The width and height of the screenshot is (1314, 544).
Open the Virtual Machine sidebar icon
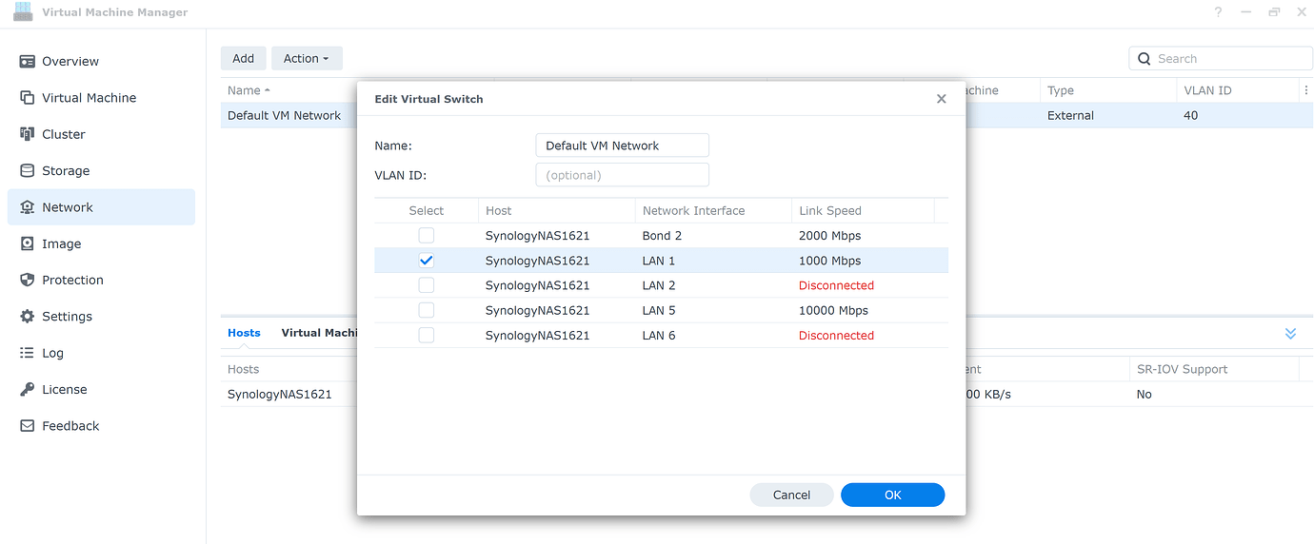tap(27, 98)
